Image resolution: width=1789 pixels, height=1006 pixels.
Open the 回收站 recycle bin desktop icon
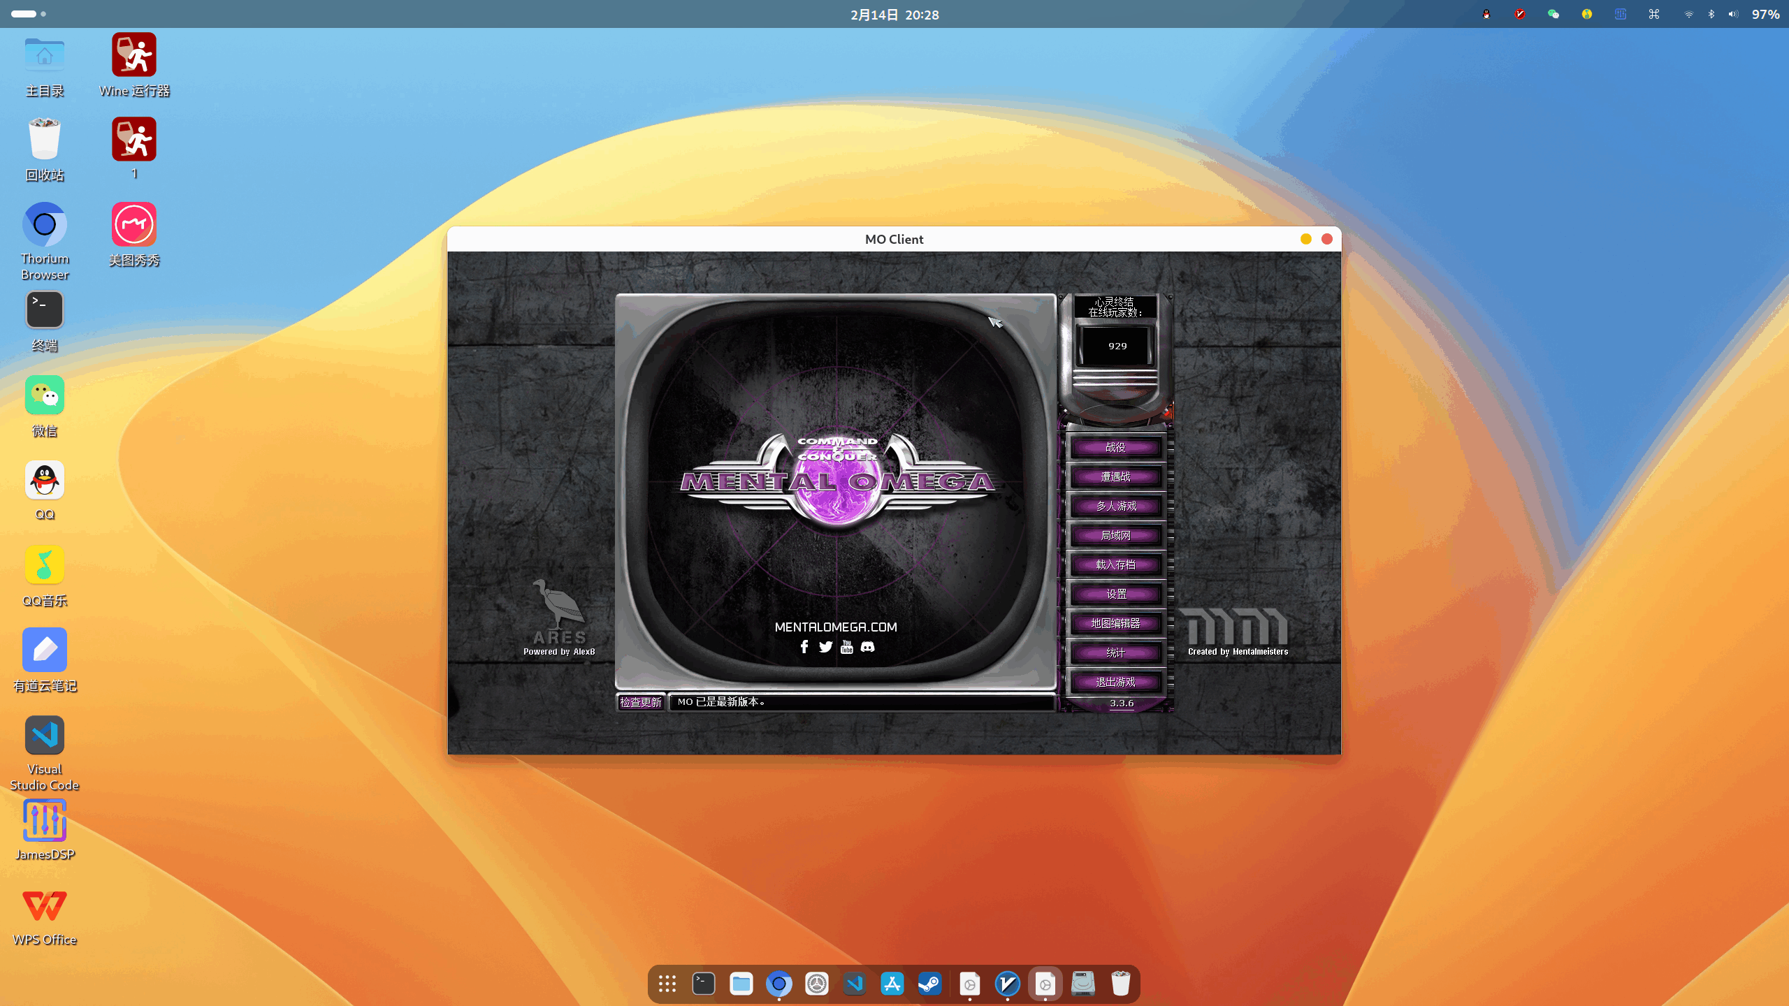coord(45,150)
